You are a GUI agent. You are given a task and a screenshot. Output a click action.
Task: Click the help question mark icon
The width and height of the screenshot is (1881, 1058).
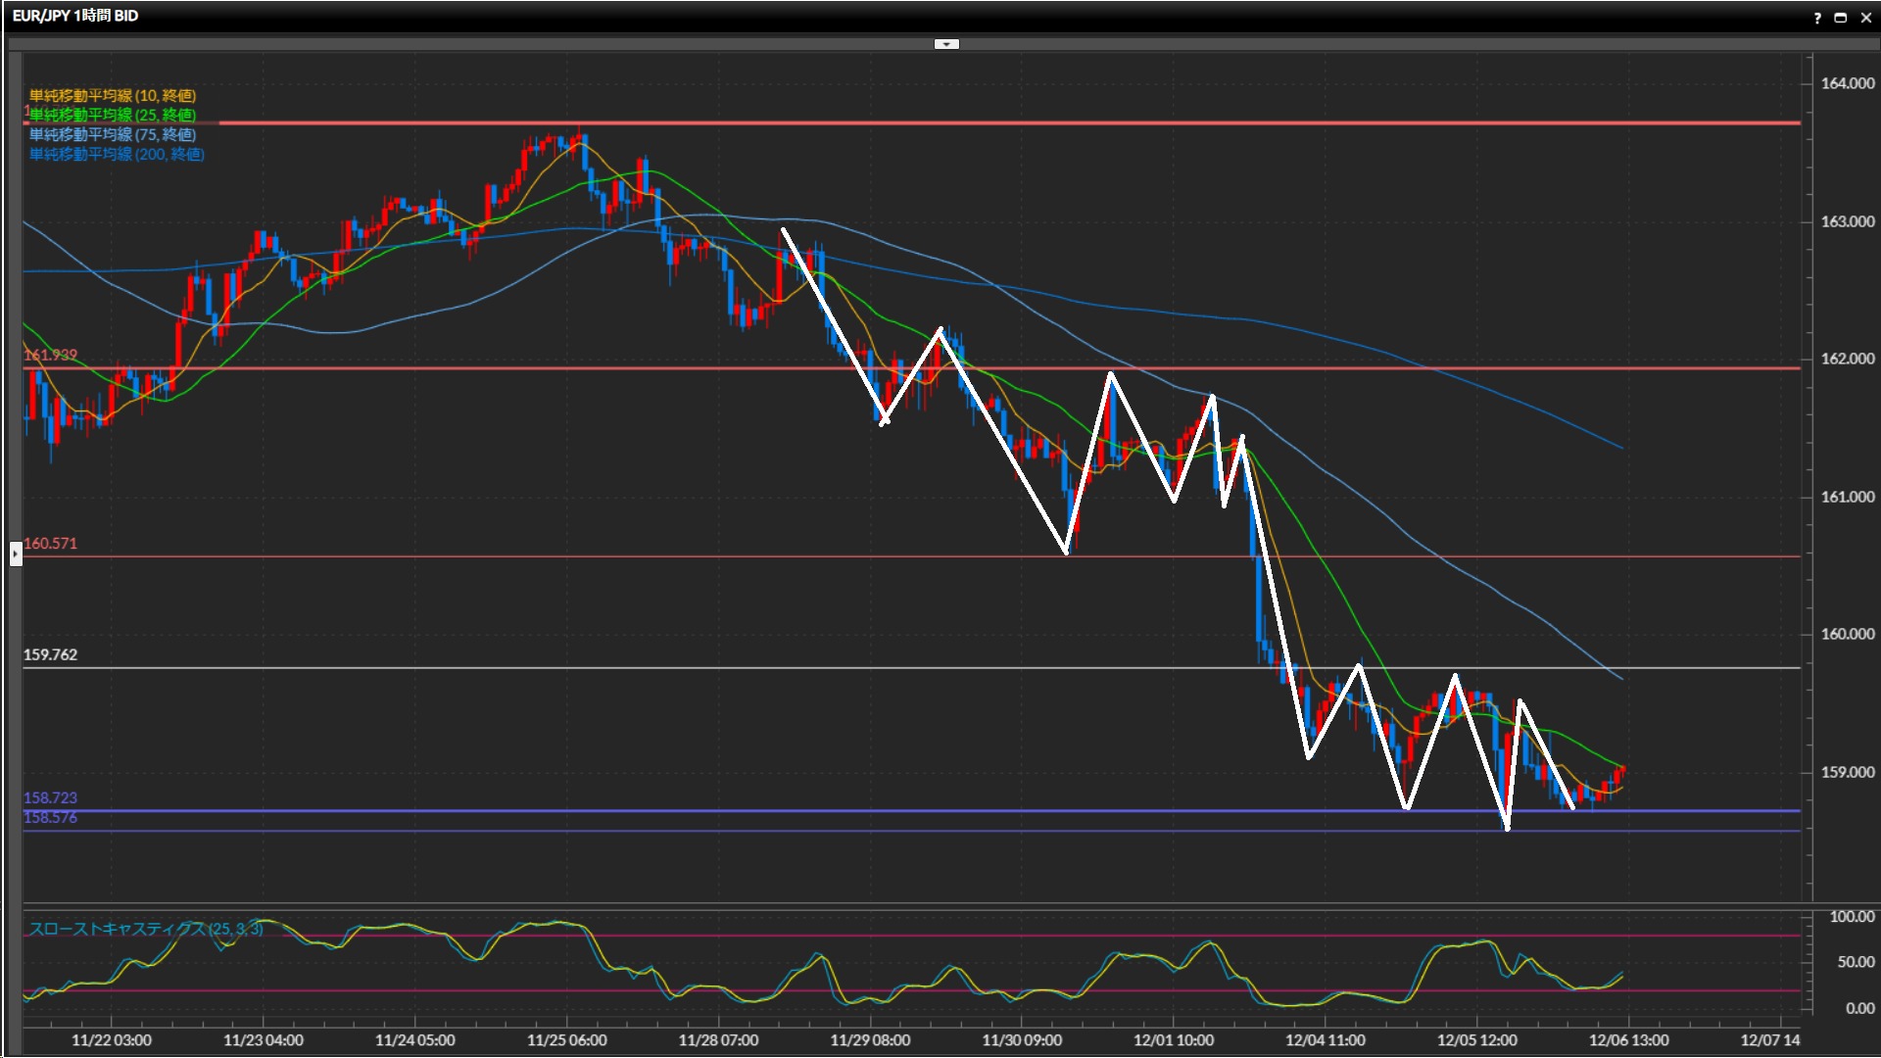(x=1817, y=17)
